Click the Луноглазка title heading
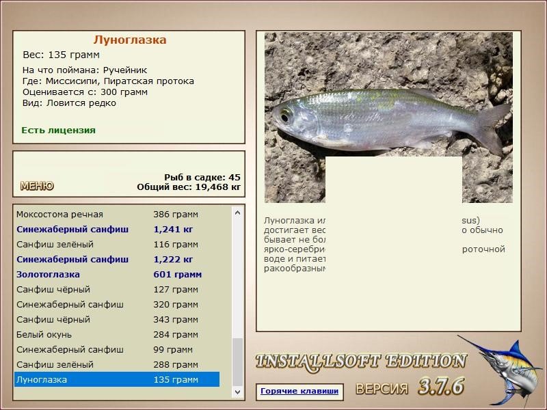 point(130,40)
